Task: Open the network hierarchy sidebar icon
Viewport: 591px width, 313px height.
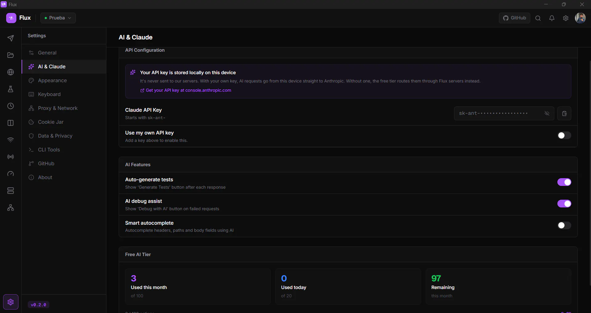Action: coord(10,207)
